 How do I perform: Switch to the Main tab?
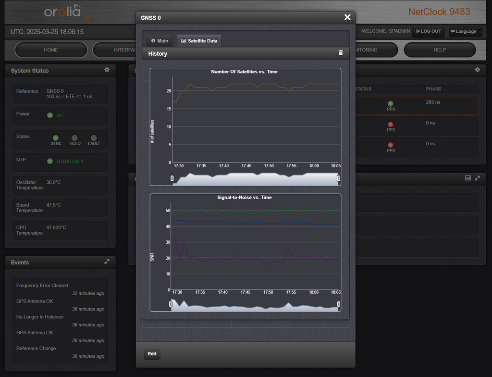(x=160, y=41)
